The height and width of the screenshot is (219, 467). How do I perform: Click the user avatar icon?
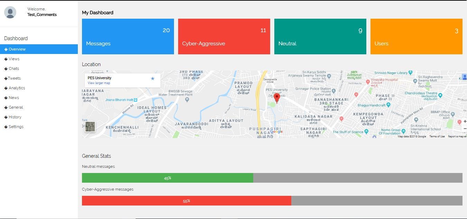pyautogui.click(x=10, y=12)
